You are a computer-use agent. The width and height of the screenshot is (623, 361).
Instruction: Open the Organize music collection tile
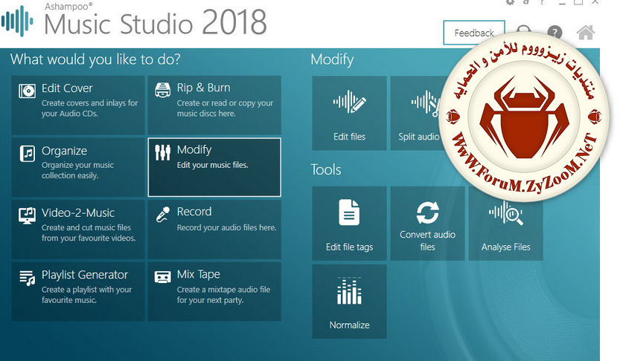click(78, 167)
